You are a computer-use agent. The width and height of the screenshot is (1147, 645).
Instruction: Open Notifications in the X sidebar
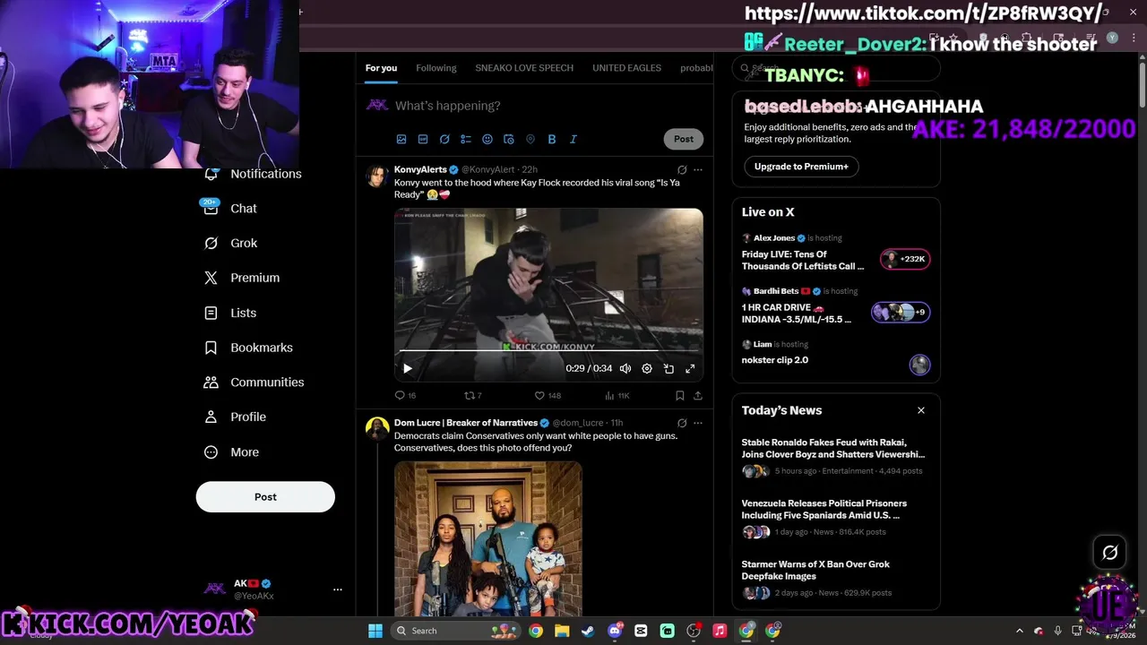[253, 174]
